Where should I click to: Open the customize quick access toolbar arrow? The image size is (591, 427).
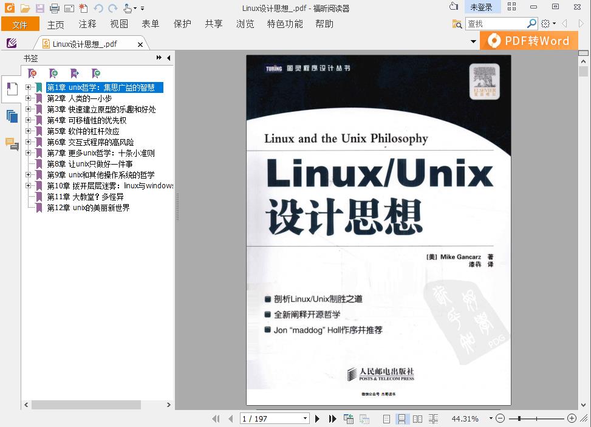pyautogui.click(x=142, y=8)
